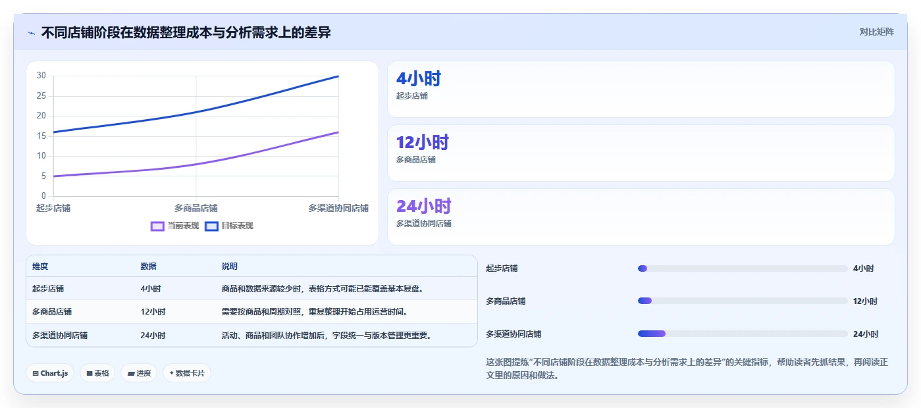Click 多渠道协同店铺 label beside its progress bar
This screenshot has height=408, width=921.
tap(513, 334)
